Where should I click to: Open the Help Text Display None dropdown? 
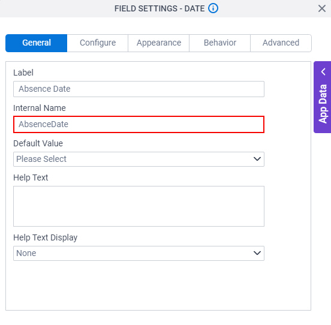pos(139,253)
